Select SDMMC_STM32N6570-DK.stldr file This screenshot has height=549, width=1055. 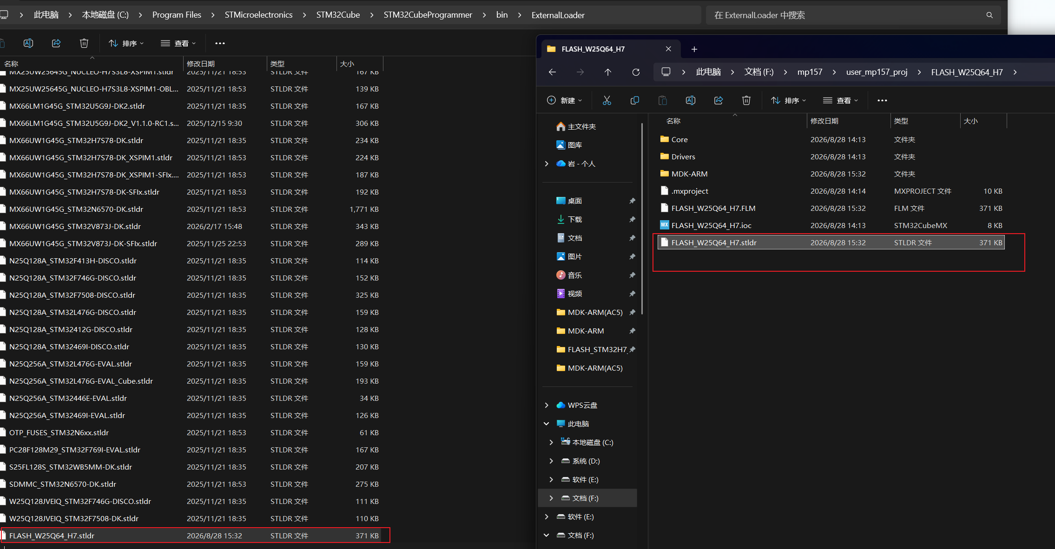tap(191, 484)
